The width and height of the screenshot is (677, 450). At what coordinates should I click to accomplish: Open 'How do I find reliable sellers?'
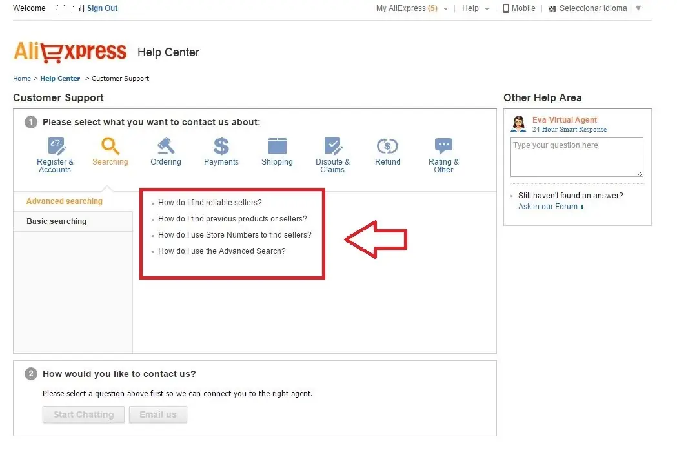pos(210,203)
